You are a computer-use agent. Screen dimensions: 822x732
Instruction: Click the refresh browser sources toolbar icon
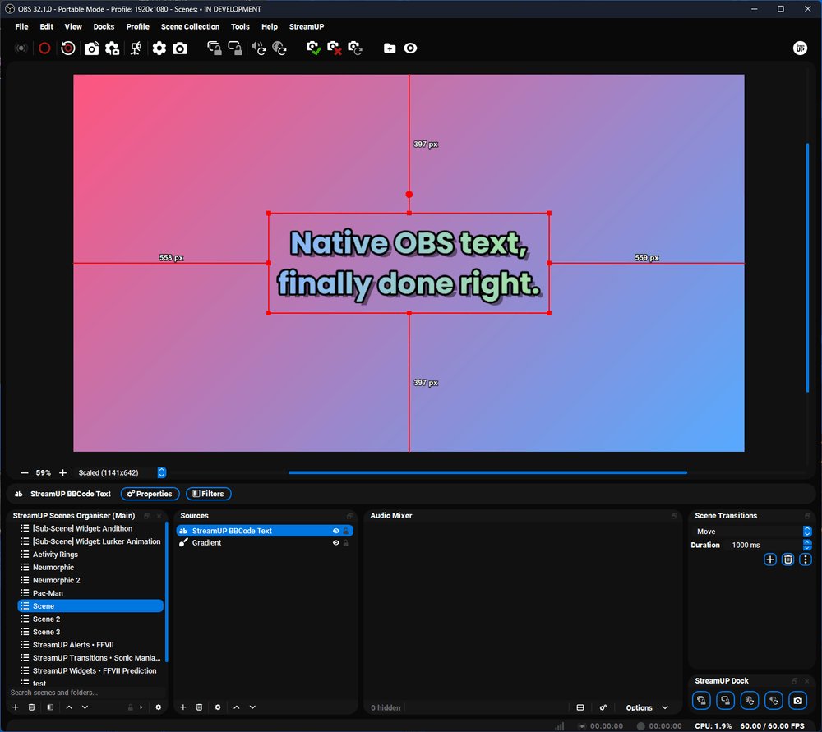[279, 48]
